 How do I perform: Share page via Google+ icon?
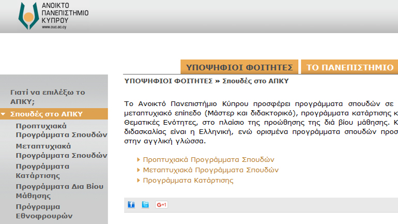click(x=161, y=204)
